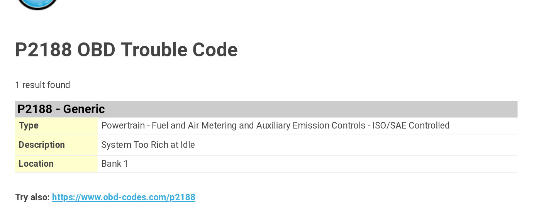Image resolution: width=556 pixels, height=220 pixels.
Task: Click the word "Idle" in the description
Action: (188, 145)
